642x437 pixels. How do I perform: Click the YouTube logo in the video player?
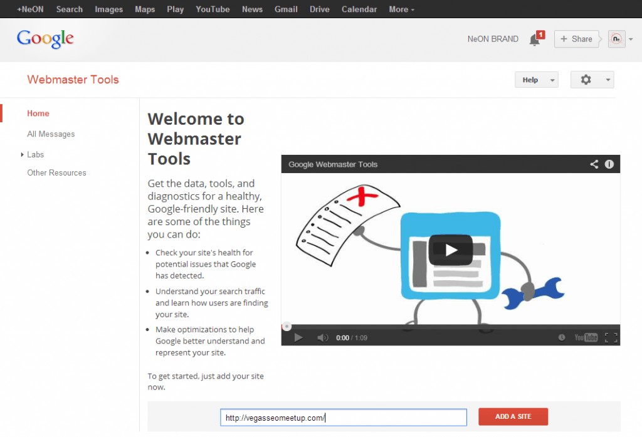tap(586, 337)
